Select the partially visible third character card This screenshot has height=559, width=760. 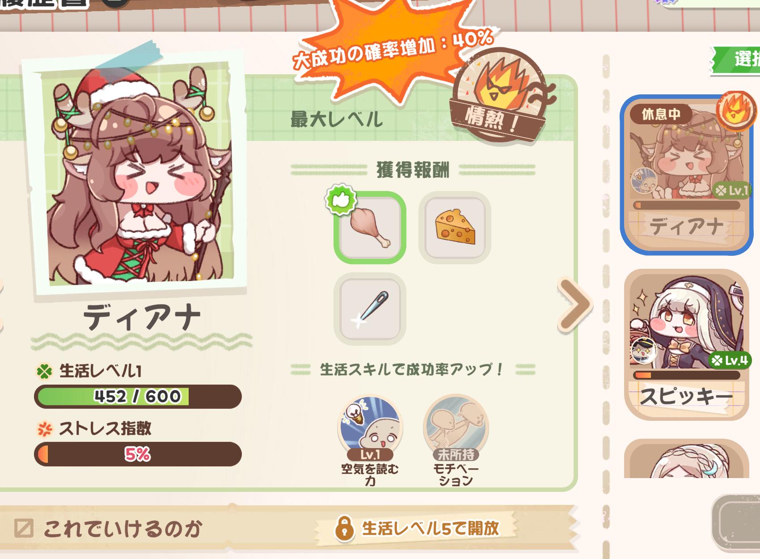point(686,458)
